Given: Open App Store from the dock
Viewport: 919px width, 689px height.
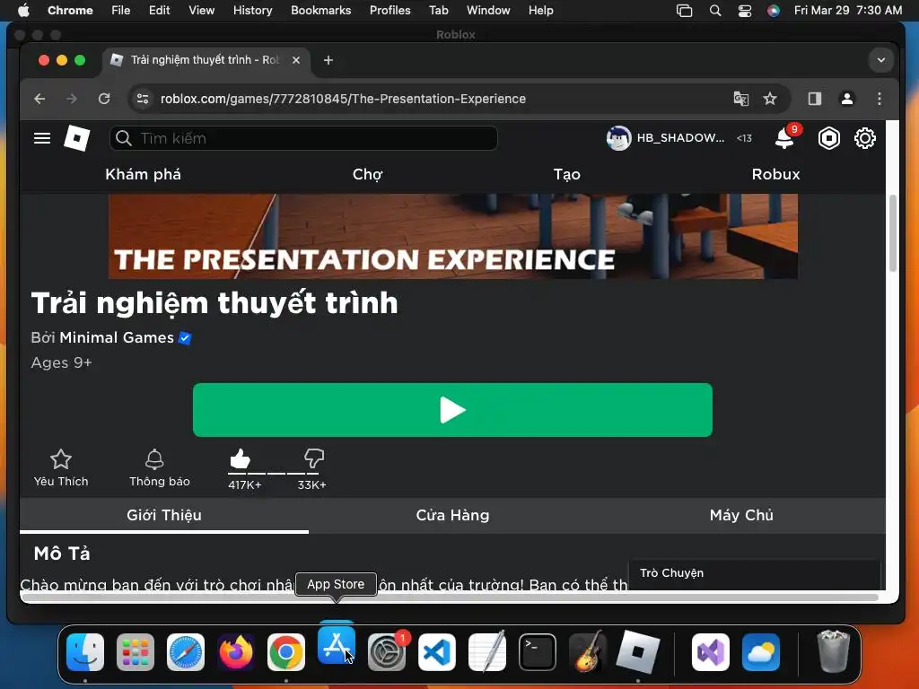Looking at the screenshot, I should point(337,645).
